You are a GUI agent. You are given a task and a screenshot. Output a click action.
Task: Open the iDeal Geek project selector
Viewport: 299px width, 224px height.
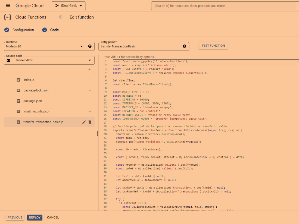coord(68,6)
